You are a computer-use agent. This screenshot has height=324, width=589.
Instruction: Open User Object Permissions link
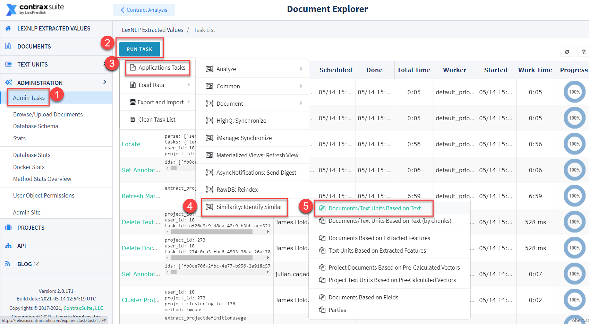44,195
